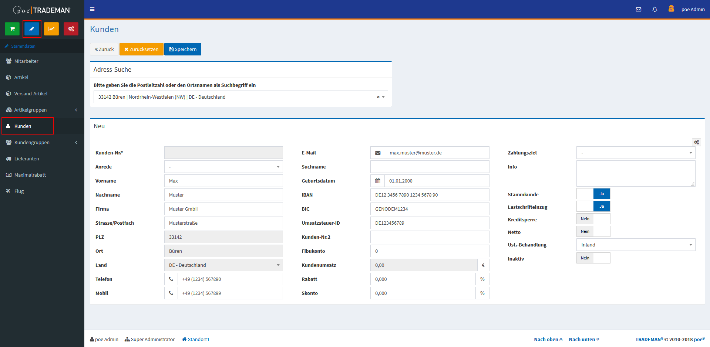Open Lieferanten in the sidebar
The image size is (710, 347).
coord(27,159)
